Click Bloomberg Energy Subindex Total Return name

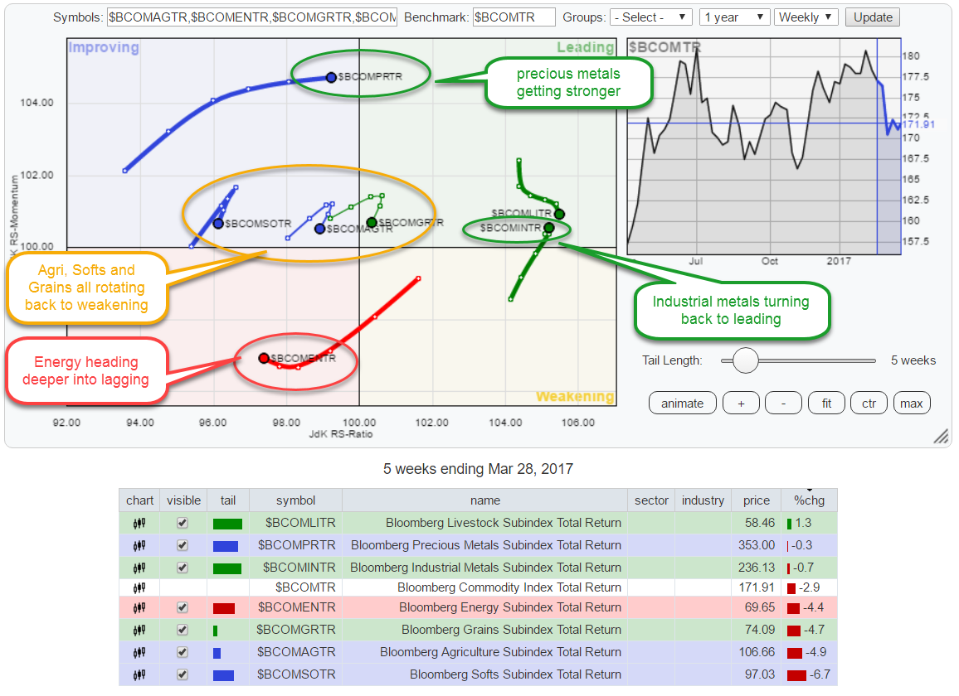point(510,607)
